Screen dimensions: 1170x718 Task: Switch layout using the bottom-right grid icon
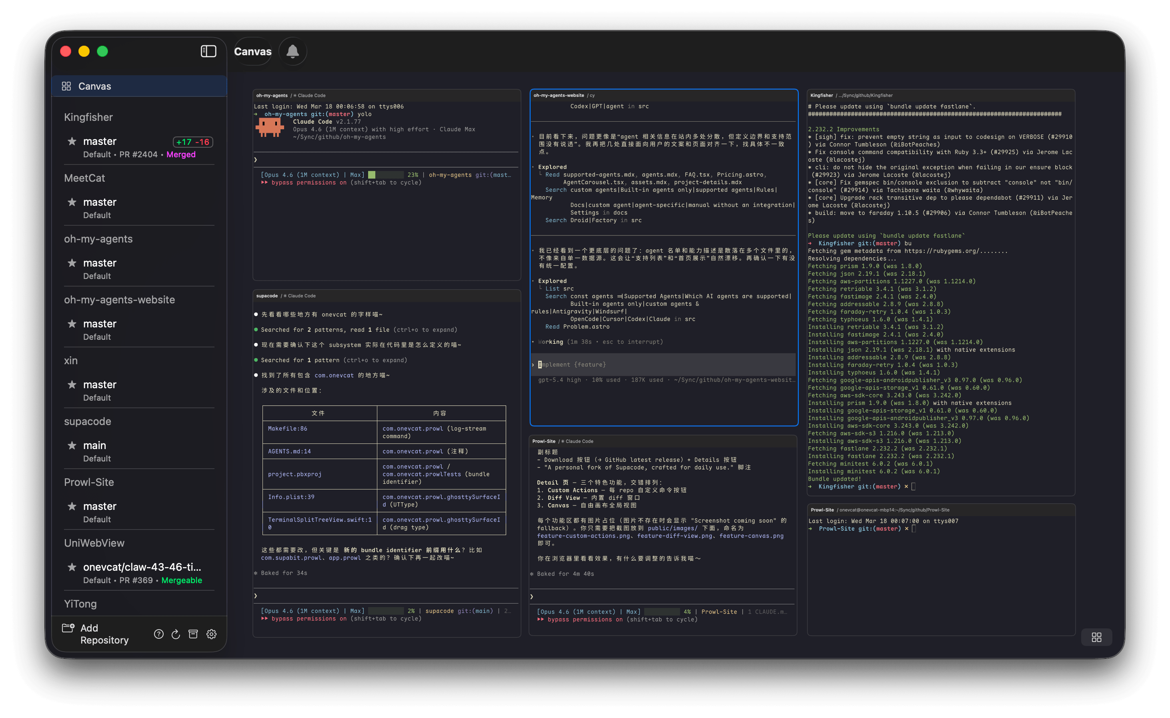click(x=1096, y=637)
